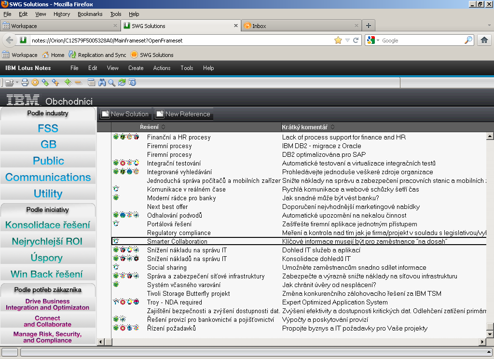Close the Workspace browser tab
494x359 pixels.
115,26
